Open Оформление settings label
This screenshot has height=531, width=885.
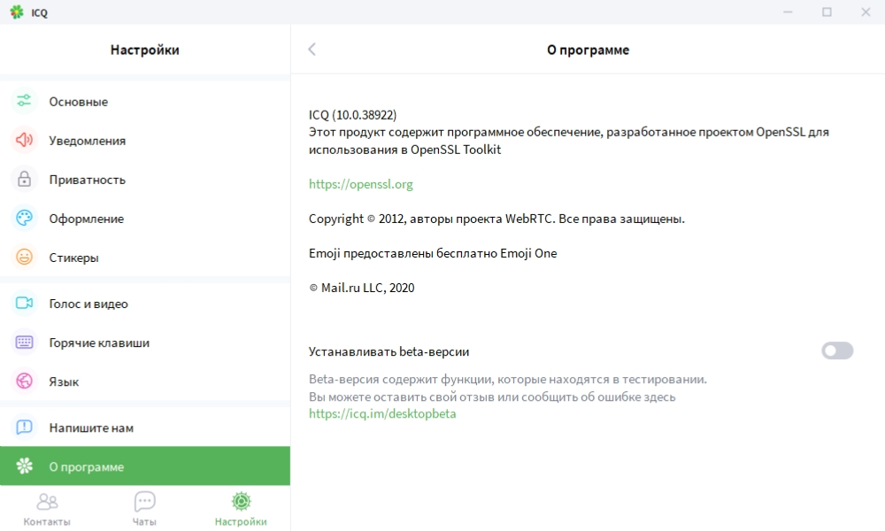coord(87,219)
